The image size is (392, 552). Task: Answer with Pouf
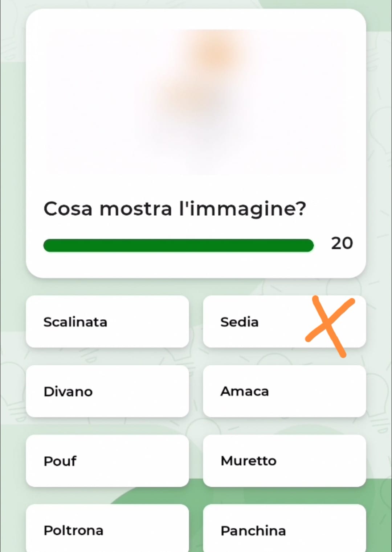click(107, 461)
